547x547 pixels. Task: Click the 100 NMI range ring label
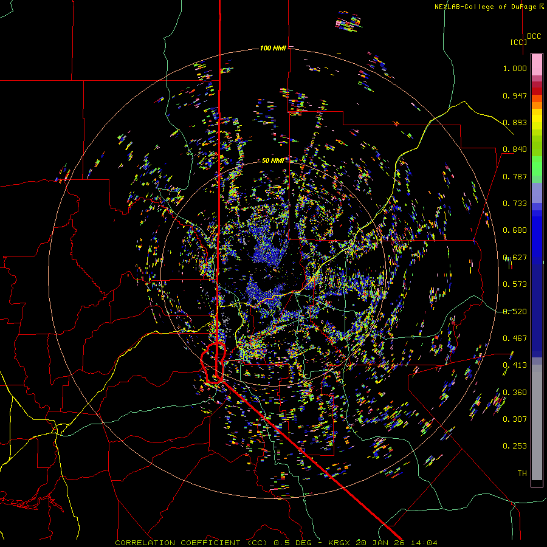(273, 48)
